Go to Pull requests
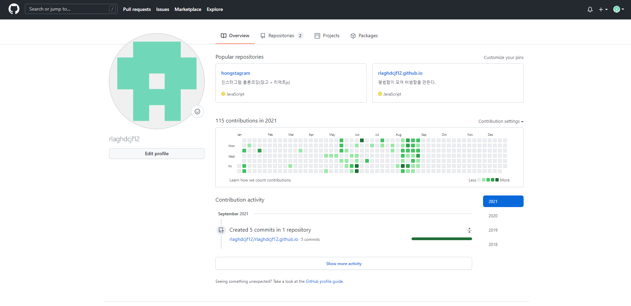This screenshot has height=306, width=631. tap(137, 9)
